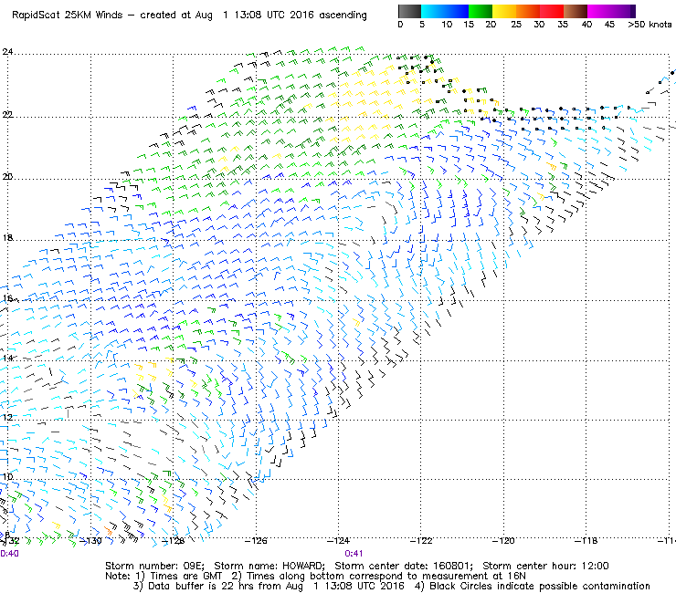Click the "35" label under the color legend
The width and height of the screenshot is (676, 593).
click(x=563, y=25)
